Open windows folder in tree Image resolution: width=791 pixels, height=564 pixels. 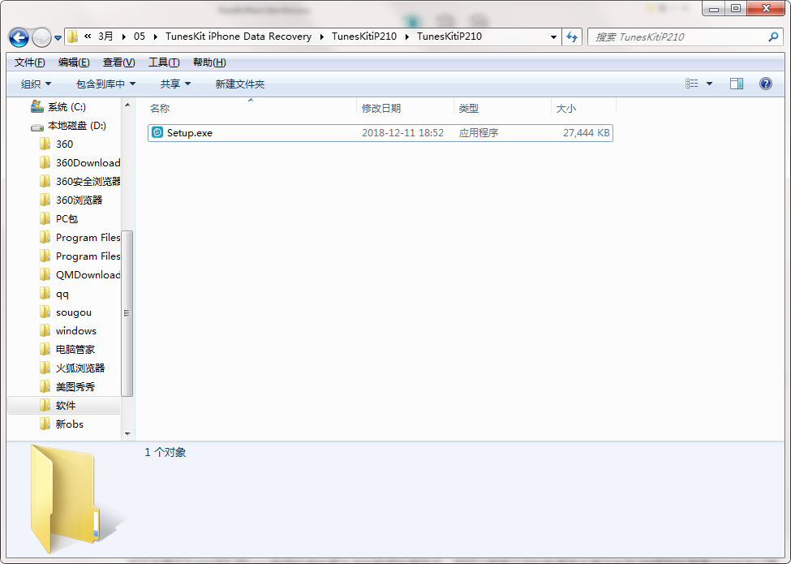(75, 331)
